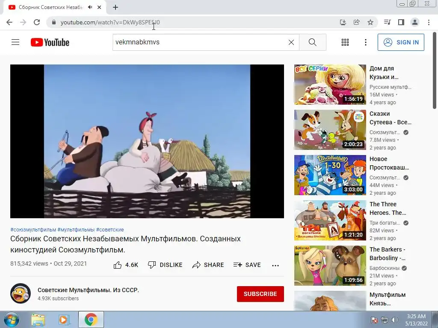Viewport: 438px width, 328px height.
Task: Click the install/download page icon in address bar
Action: [343, 22]
